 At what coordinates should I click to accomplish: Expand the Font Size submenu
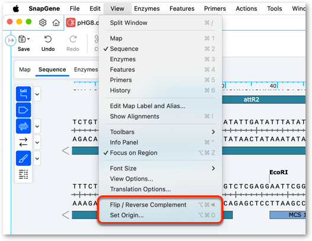click(160, 168)
